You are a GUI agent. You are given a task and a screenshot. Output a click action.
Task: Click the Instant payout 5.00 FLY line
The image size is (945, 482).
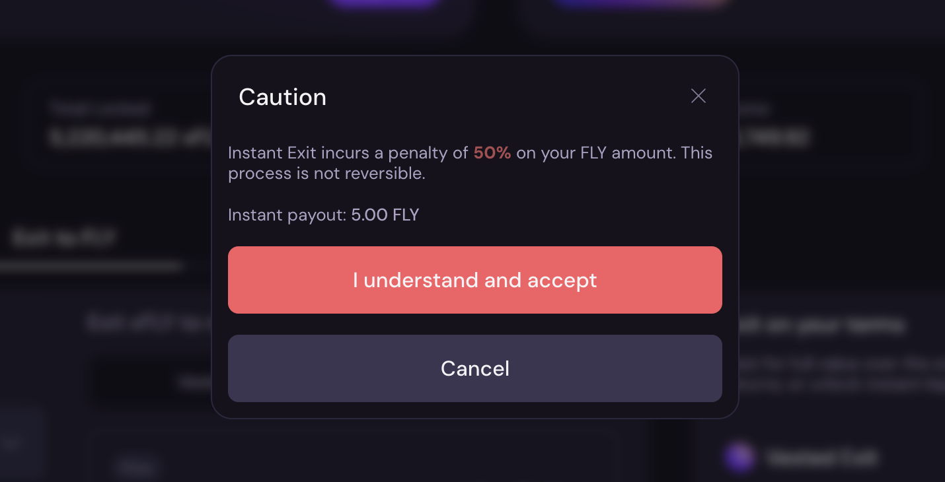[x=323, y=215]
